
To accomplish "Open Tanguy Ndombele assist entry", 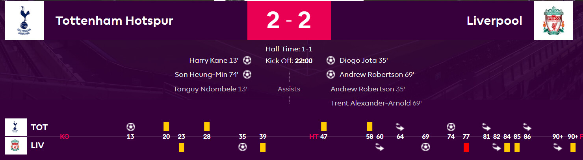I will tap(210, 89).
